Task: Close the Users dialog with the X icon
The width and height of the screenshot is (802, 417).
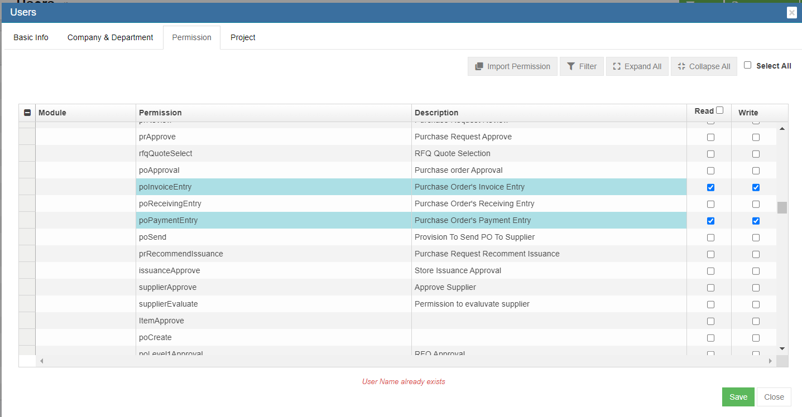Action: pyautogui.click(x=791, y=13)
